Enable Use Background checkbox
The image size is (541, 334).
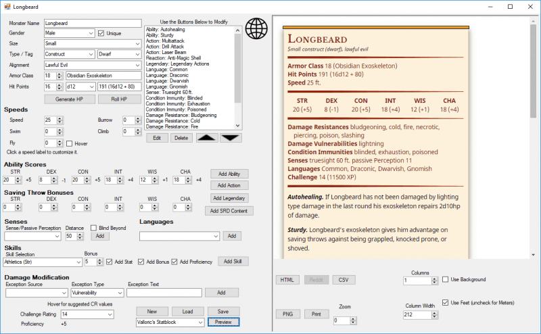tap(445, 279)
